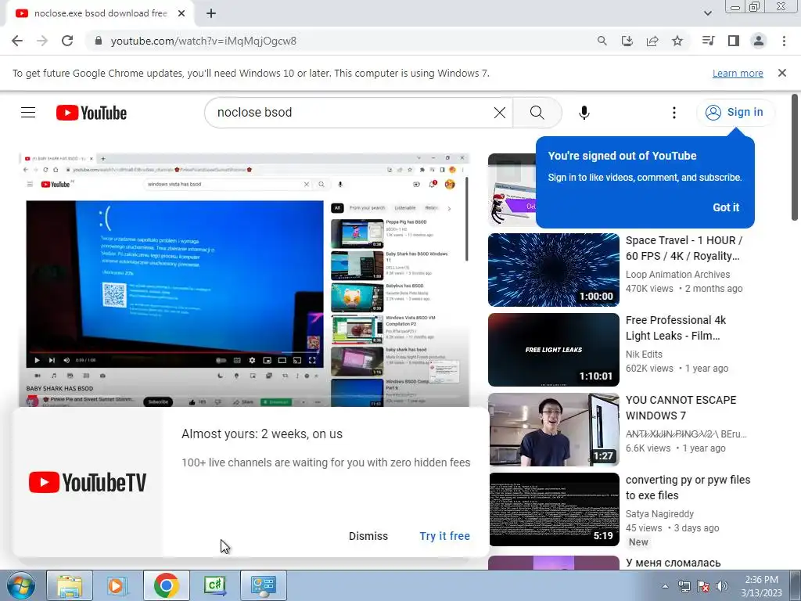This screenshot has width=801, height=601.
Task: Expand the tab search dropdown arrow
Action: [x=707, y=13]
